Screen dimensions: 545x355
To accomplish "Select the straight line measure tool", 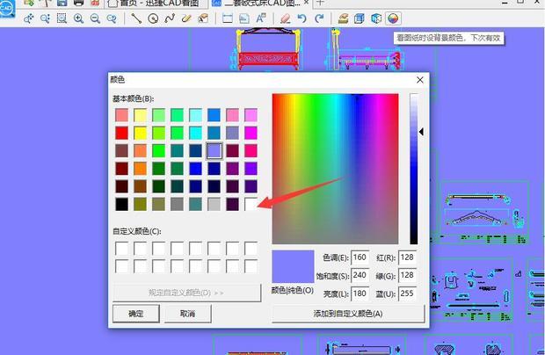I will (x=138, y=18).
